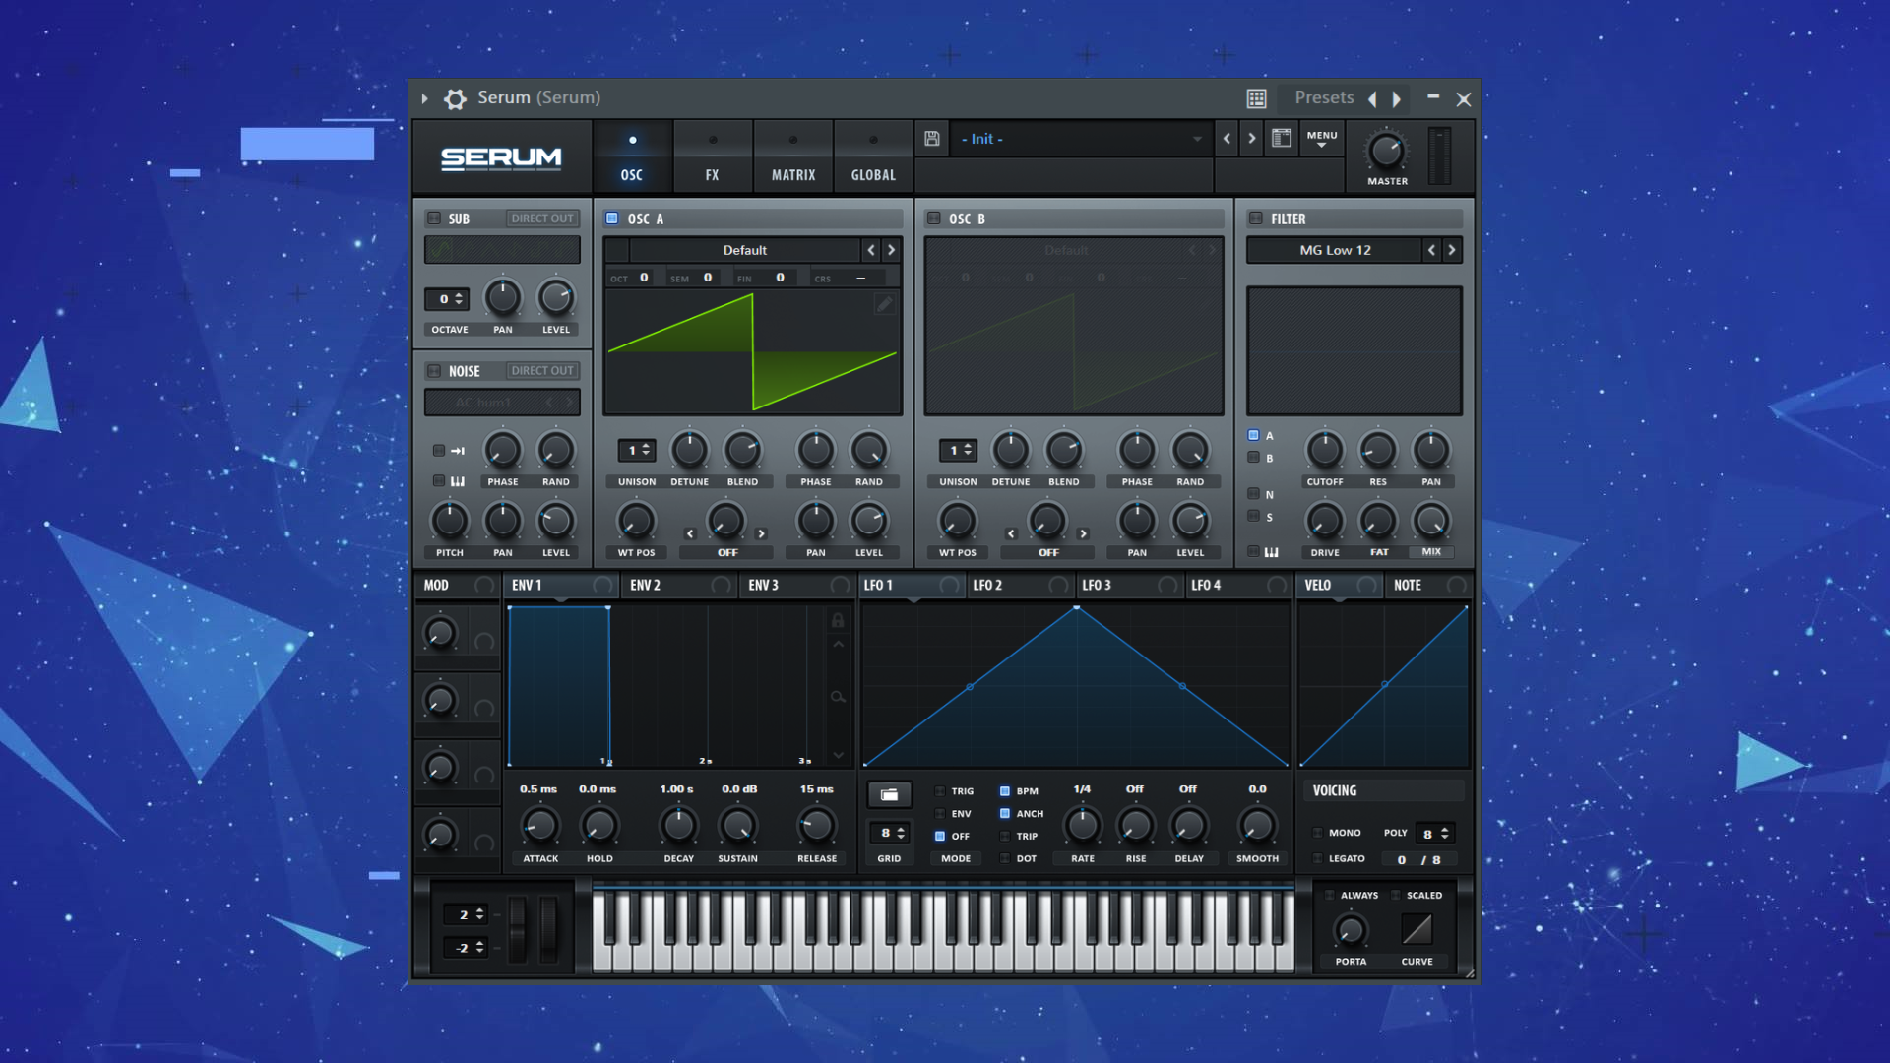This screenshot has width=1890, height=1063.
Task: Open the Default wavetable selector in OSC A
Action: point(744,250)
